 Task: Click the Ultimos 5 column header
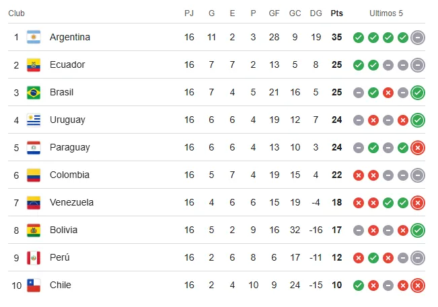[388, 13]
